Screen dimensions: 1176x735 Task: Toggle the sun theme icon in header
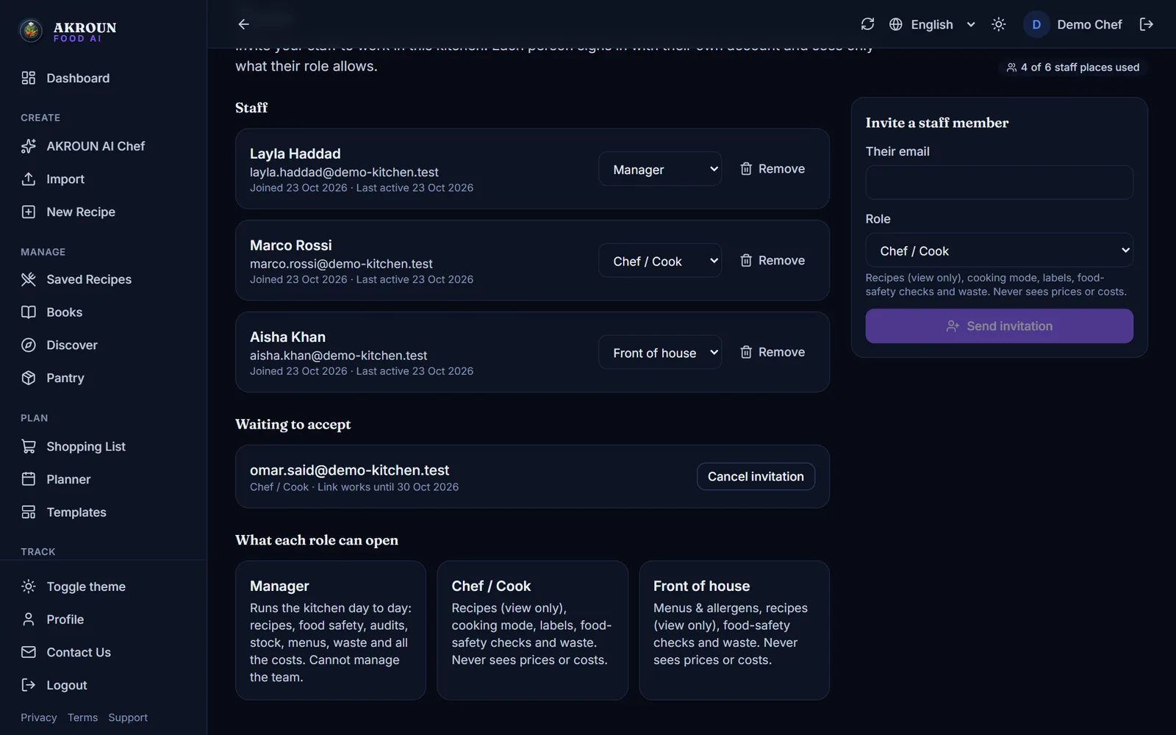[998, 24]
